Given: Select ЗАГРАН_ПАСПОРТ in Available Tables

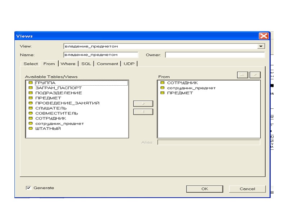Looking at the screenshot, I should tap(58, 88).
